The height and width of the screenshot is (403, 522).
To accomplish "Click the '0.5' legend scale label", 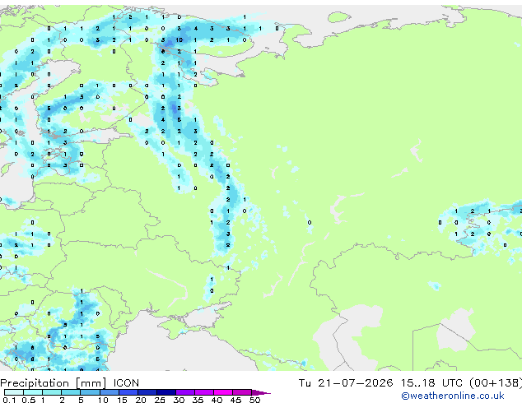I will coord(29,400).
